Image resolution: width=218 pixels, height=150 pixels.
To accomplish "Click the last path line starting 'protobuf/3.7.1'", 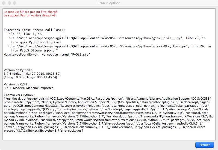I will tap(43, 131).
